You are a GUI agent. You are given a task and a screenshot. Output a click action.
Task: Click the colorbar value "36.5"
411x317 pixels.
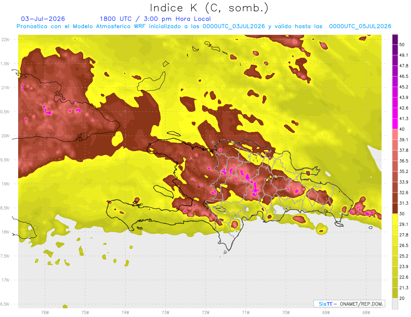pyautogui.click(x=404, y=161)
